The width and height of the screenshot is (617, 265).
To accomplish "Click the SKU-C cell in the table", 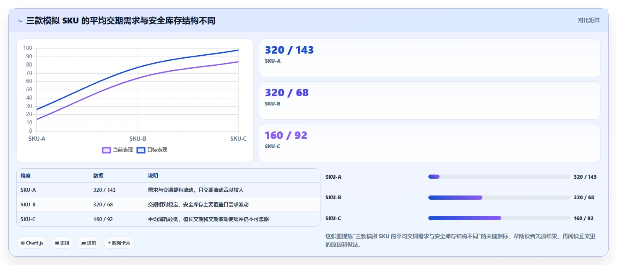I will click(x=28, y=219).
